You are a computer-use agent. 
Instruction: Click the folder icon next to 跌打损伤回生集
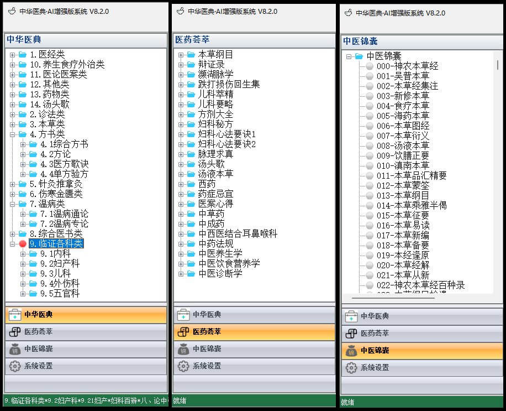(191, 85)
